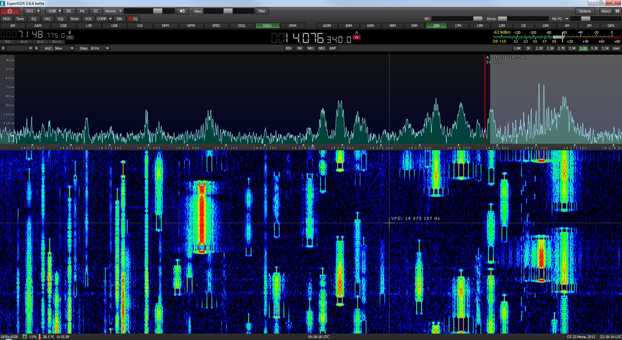622x340 pixels.
Task: Click the fullscreen icon next to About
Action: click(x=617, y=11)
